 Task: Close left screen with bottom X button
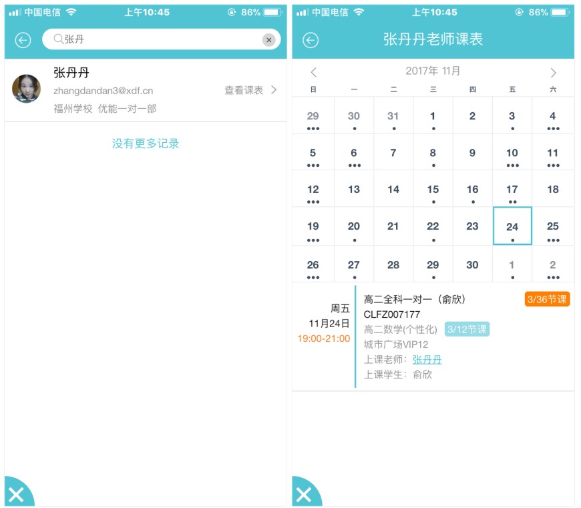[x=16, y=494]
